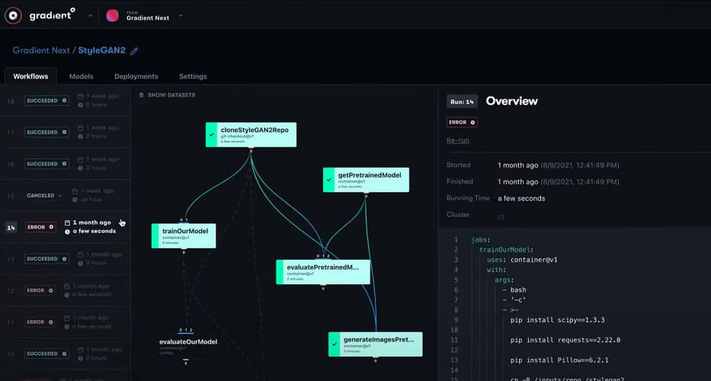Click the output port below the cloneStyleGAN2Repo node

[251, 149]
